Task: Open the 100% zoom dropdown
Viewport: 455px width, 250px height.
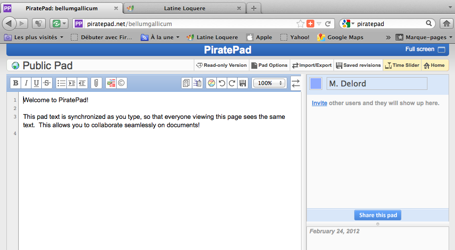Action: pos(270,83)
